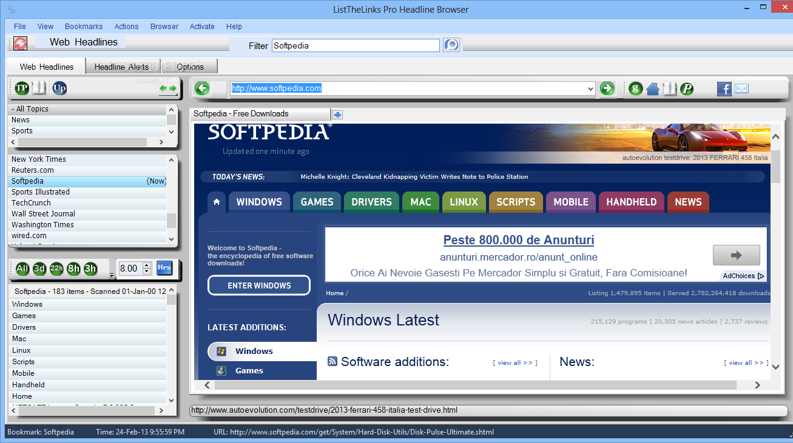Click the bookmarks book icon in browser toolbar
Viewport: 793px width, 443px height.
pos(670,88)
